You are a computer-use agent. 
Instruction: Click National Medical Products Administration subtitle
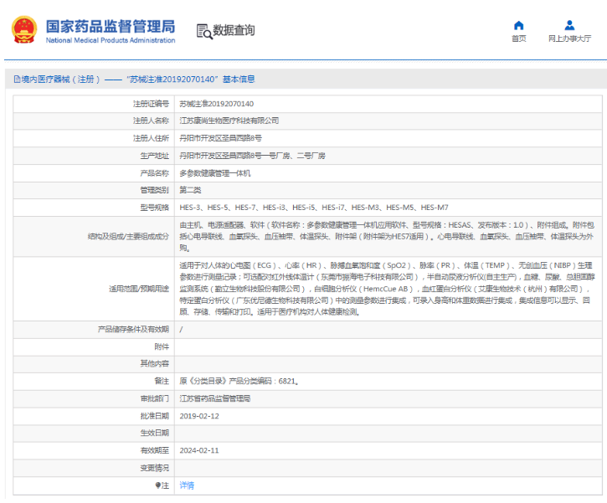(x=111, y=40)
